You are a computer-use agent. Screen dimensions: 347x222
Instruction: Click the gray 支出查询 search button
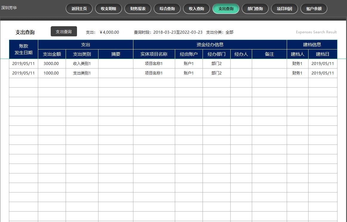64,31
